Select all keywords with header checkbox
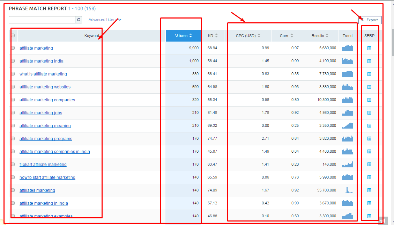This screenshot has height=225, width=394. click(13, 35)
